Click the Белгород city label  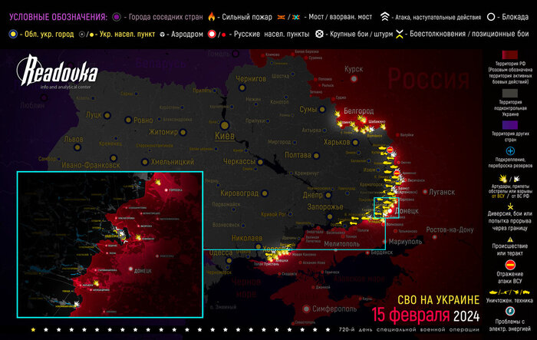(x=358, y=111)
